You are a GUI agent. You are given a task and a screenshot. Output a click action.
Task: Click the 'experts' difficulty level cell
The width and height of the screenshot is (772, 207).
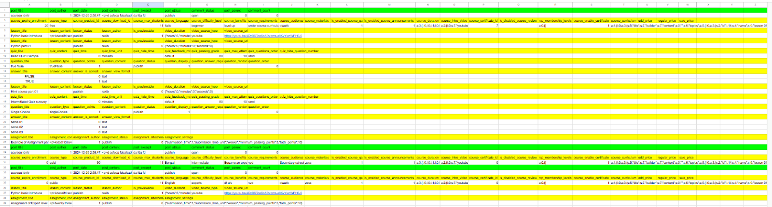point(207,183)
